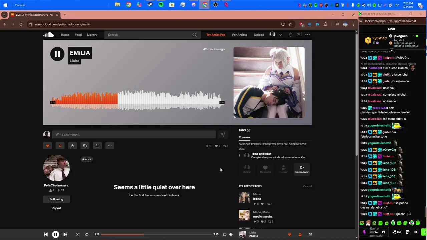The image size is (427, 240).
Task: Reload the page in Chrome
Action: tap(21, 24)
